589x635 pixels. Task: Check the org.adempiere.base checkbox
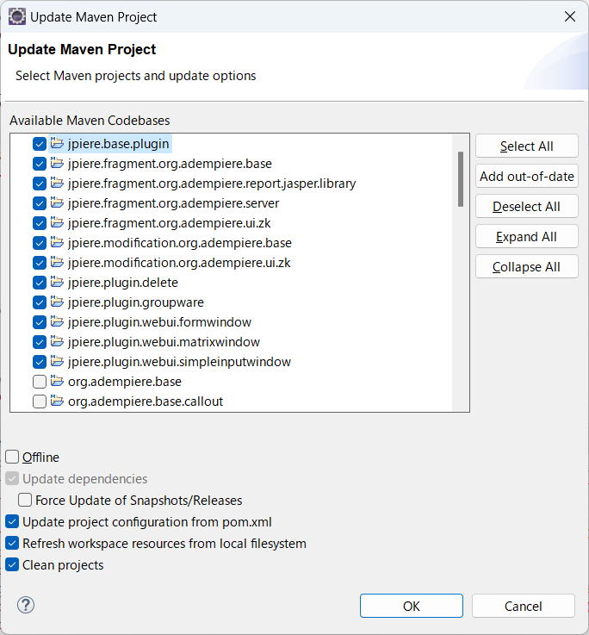point(40,382)
